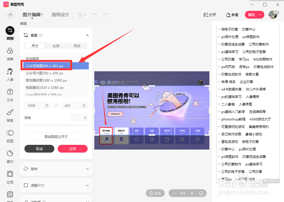Click the undo arrow
284x202 pixels.
[x=95, y=15]
